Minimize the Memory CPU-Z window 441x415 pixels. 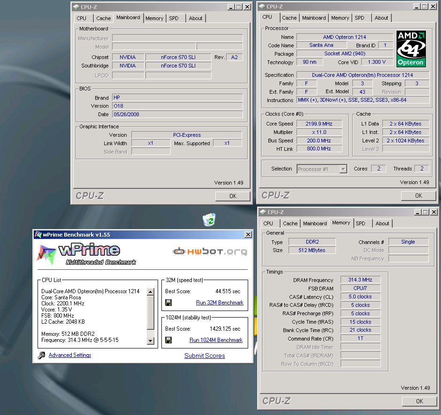point(418,212)
